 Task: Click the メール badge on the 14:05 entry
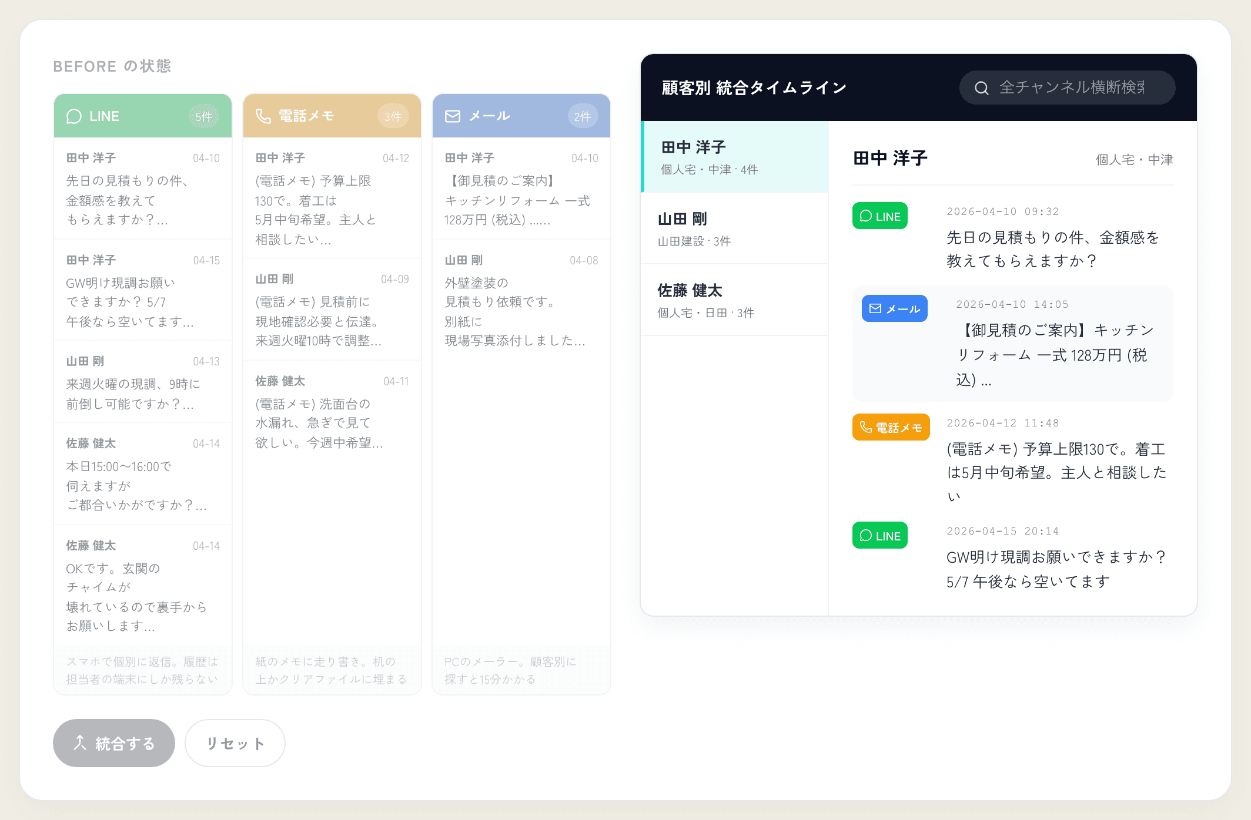895,308
